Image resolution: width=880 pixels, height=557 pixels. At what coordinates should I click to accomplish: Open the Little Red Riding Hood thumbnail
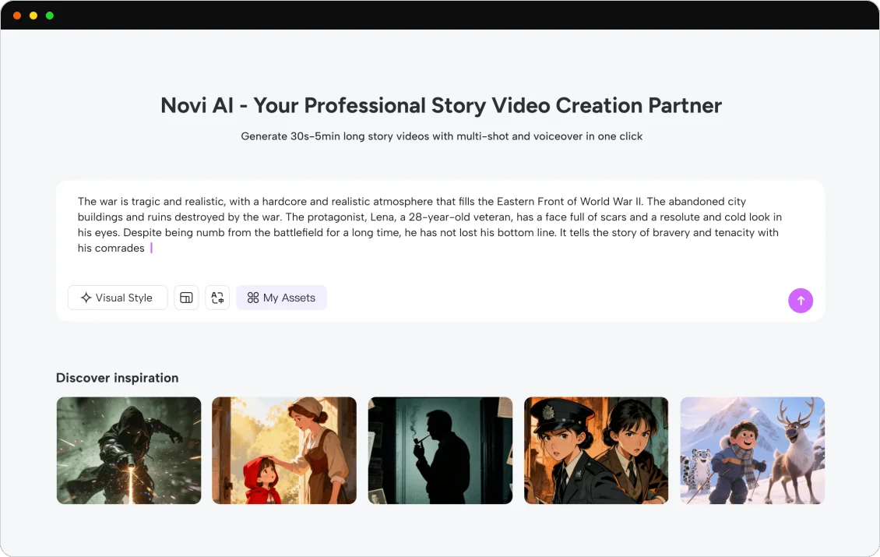[x=284, y=450]
